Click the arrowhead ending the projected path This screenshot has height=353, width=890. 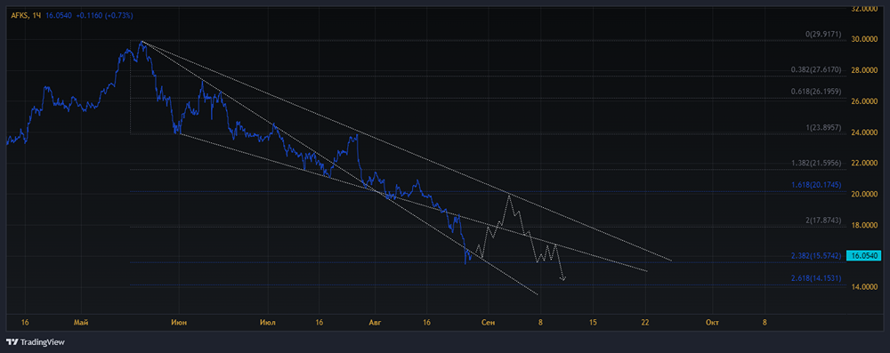pos(563,277)
